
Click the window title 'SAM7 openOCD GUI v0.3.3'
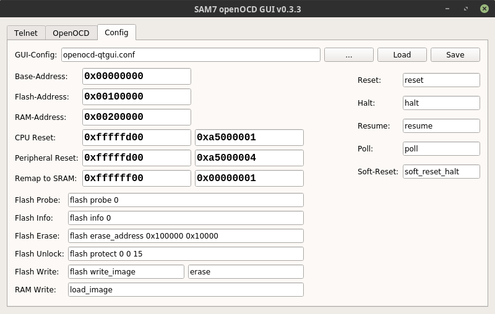point(247,9)
